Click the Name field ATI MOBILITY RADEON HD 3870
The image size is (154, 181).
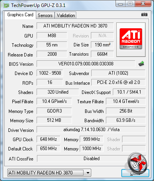coord(75,26)
